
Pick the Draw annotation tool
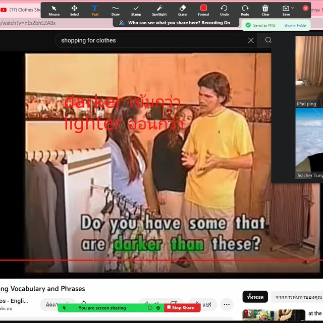(x=116, y=11)
